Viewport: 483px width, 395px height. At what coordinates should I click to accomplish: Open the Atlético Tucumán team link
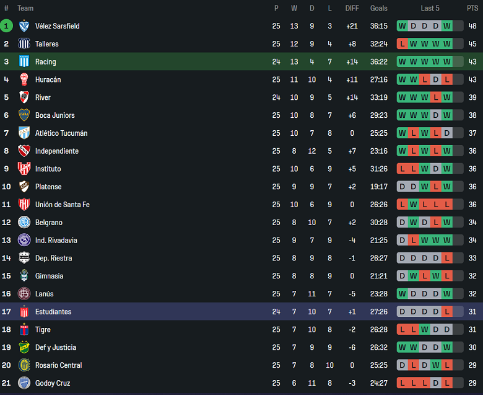click(x=61, y=133)
